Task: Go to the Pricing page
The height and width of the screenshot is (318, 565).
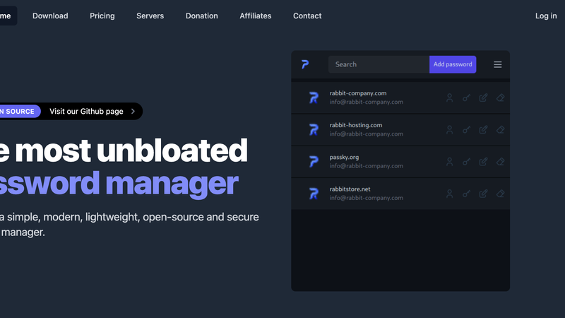Action: (102, 16)
